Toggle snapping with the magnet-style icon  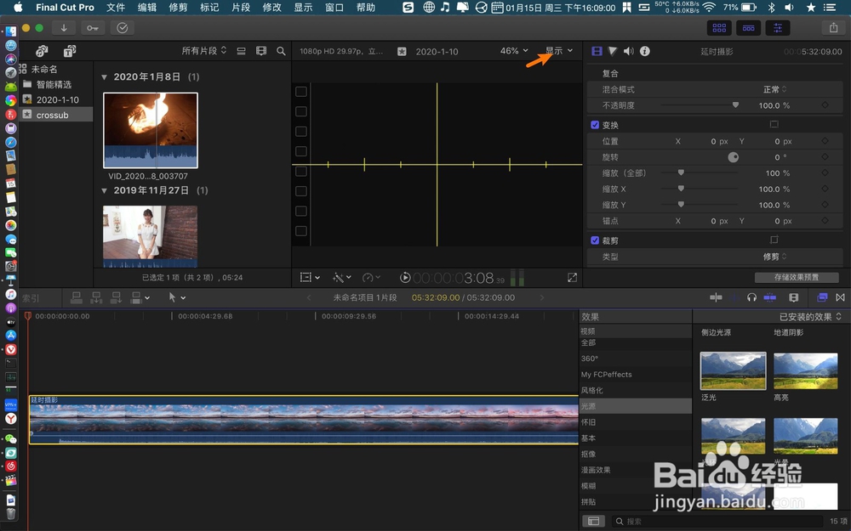click(x=770, y=297)
